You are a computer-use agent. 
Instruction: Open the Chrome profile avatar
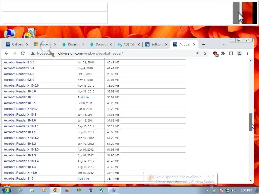(239, 53)
